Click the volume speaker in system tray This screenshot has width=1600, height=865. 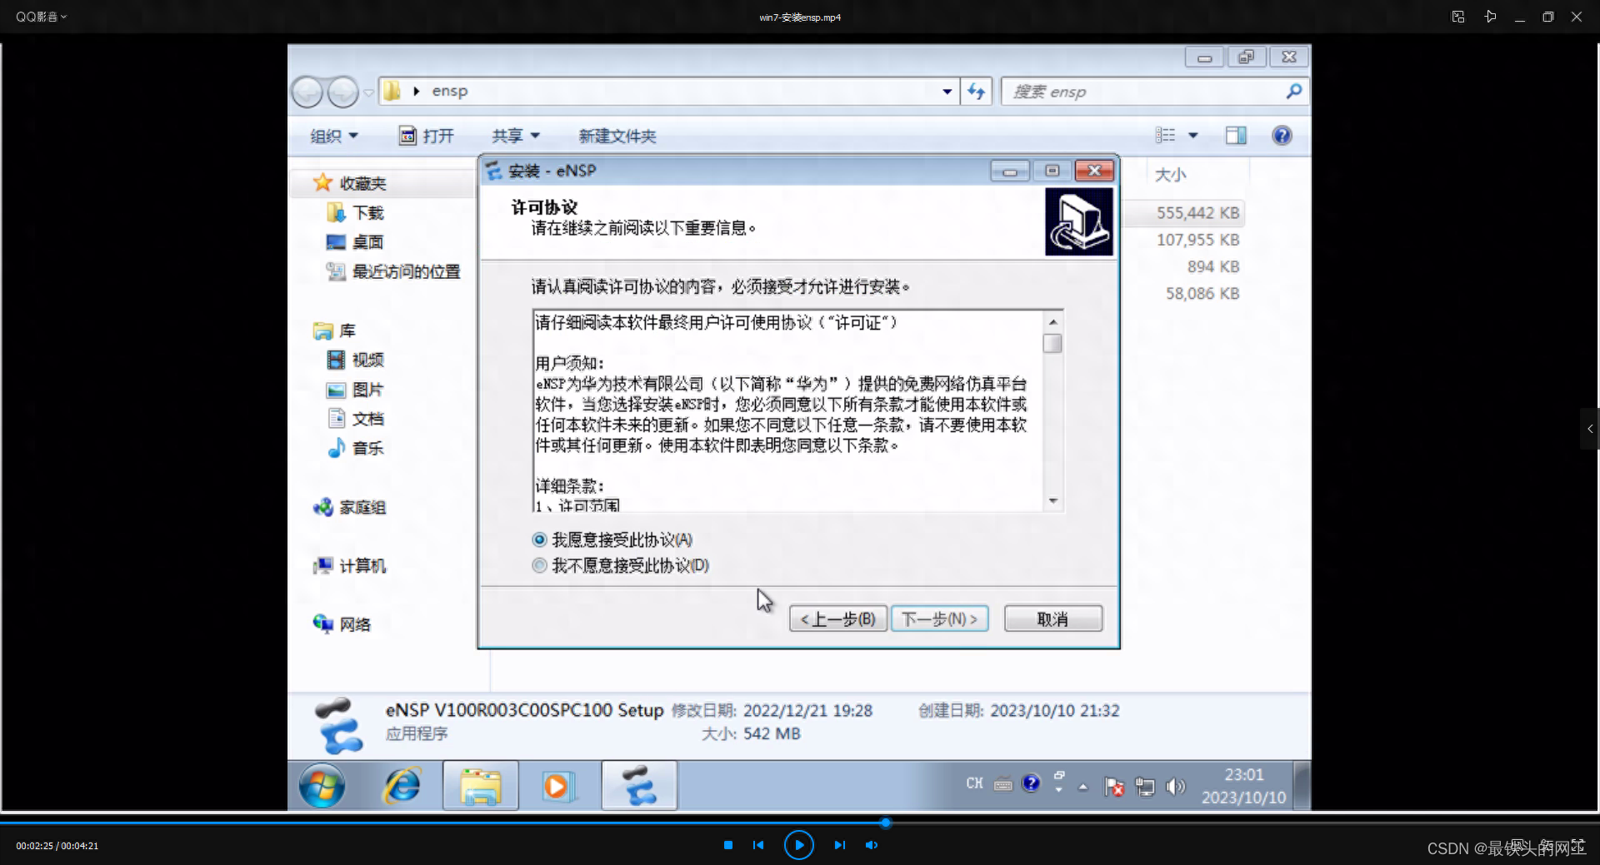(x=1175, y=786)
